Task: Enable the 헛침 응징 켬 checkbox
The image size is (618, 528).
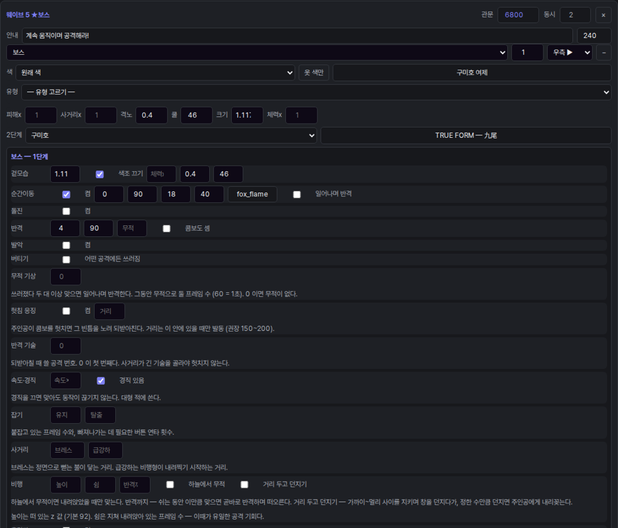Action: coord(66,311)
